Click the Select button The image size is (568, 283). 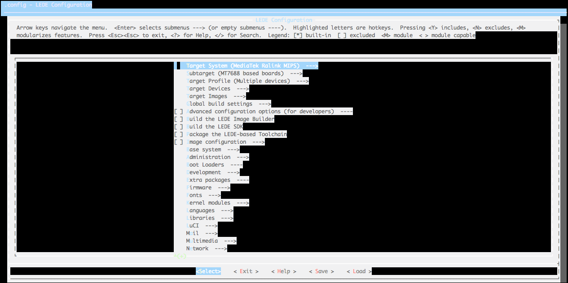(x=208, y=271)
